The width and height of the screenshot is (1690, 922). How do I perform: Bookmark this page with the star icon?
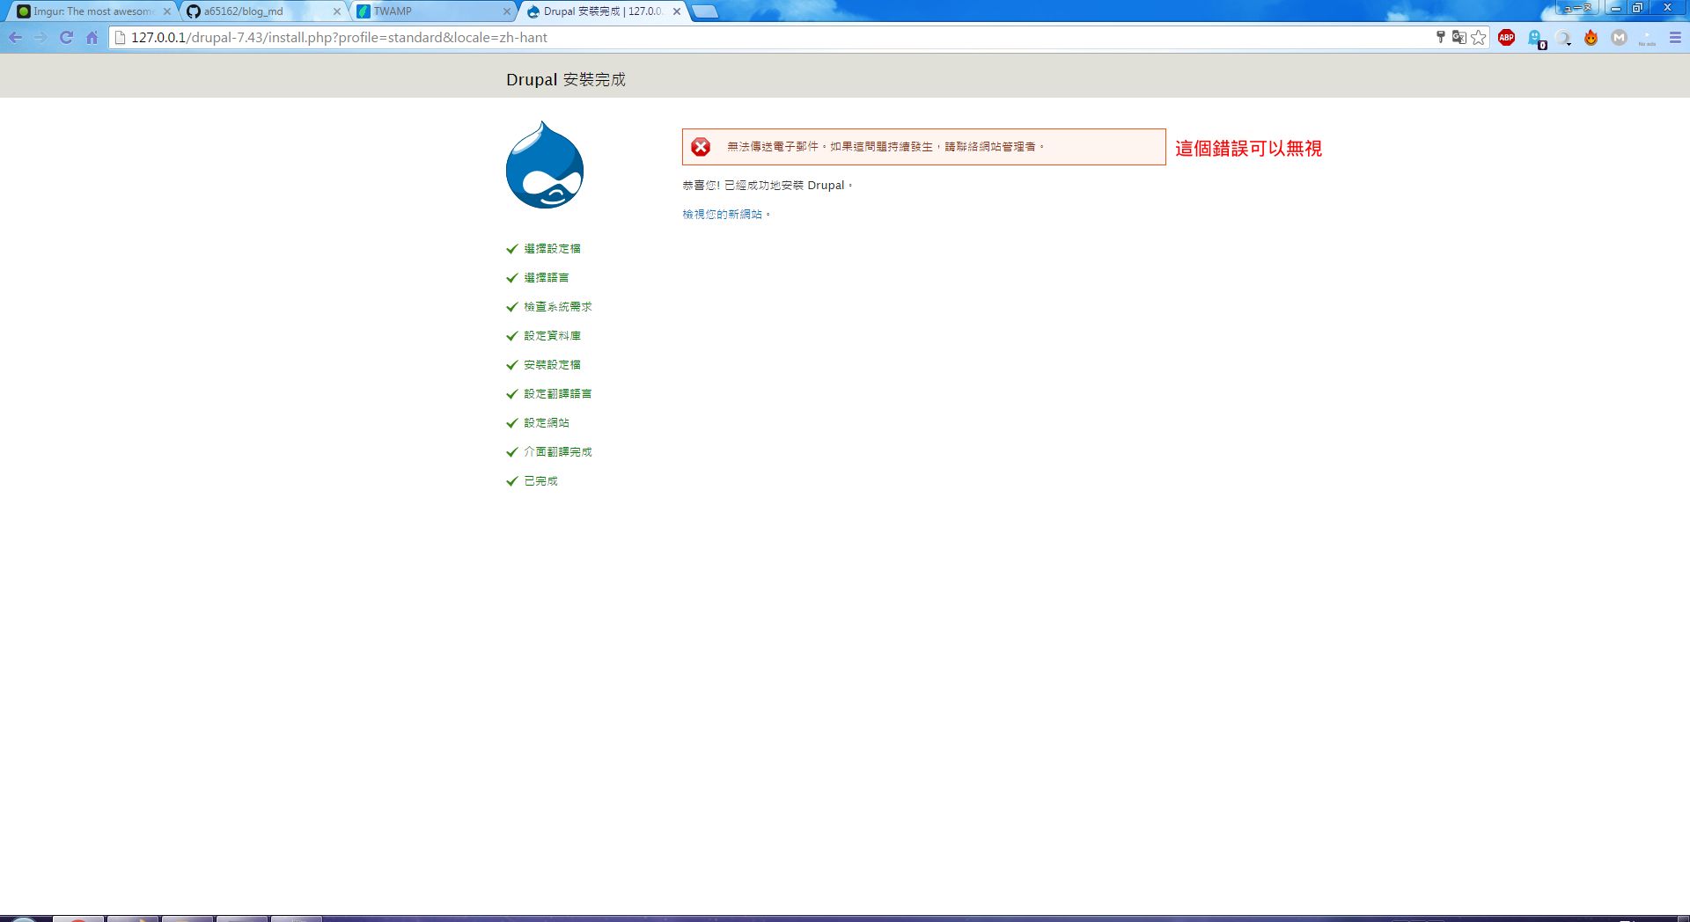pos(1479,38)
